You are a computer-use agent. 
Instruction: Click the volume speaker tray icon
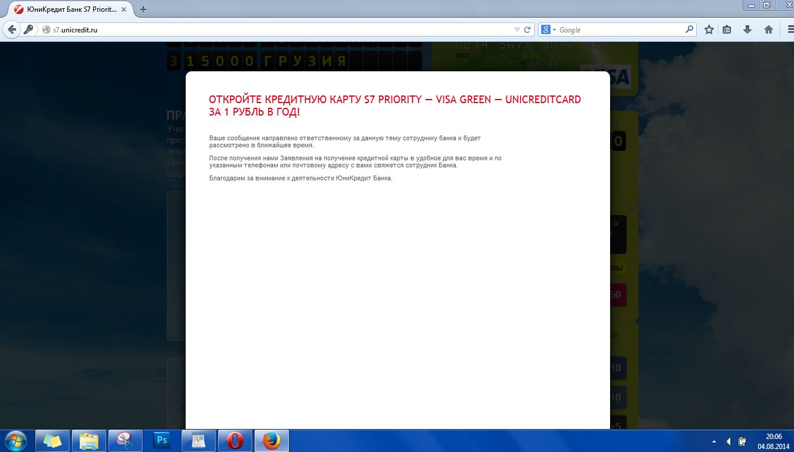(x=729, y=441)
